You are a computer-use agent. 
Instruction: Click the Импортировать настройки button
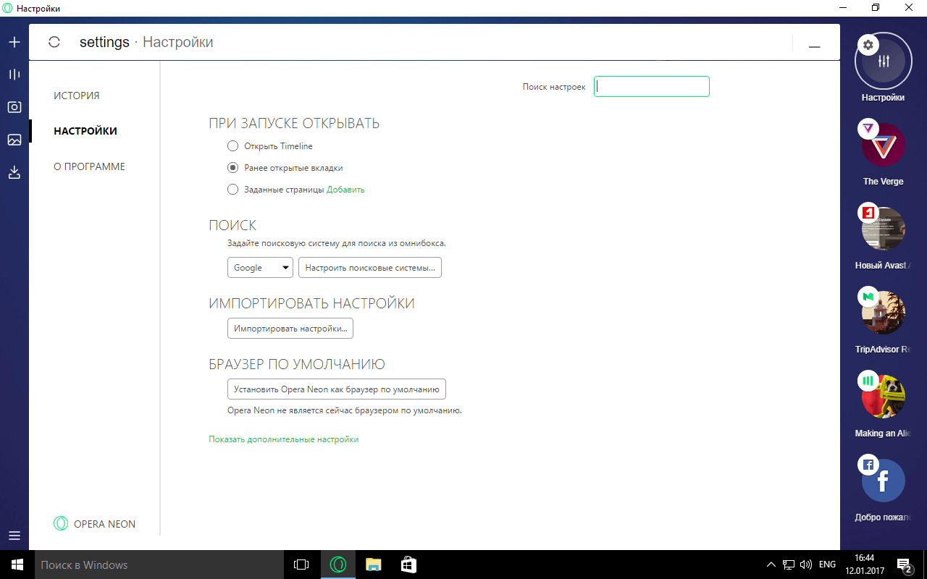[290, 329]
